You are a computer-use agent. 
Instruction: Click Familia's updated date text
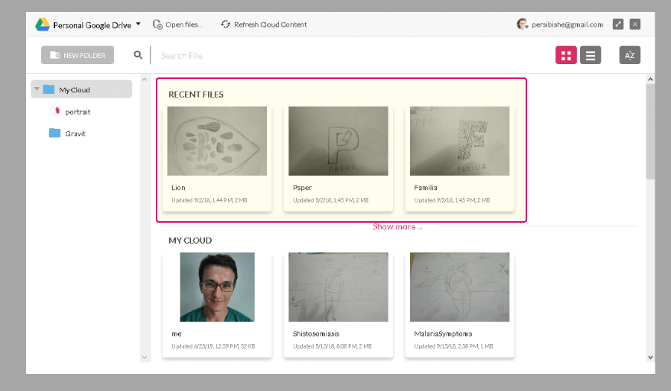click(x=452, y=200)
